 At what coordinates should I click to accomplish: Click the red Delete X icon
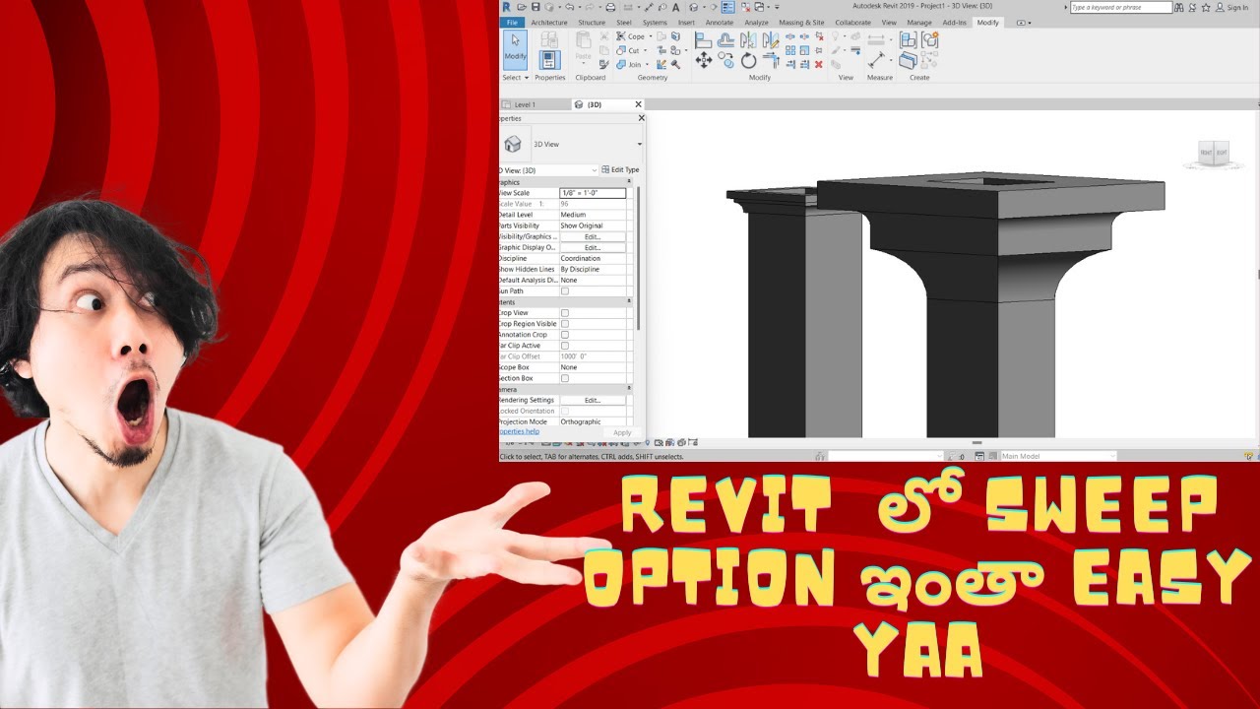click(818, 65)
